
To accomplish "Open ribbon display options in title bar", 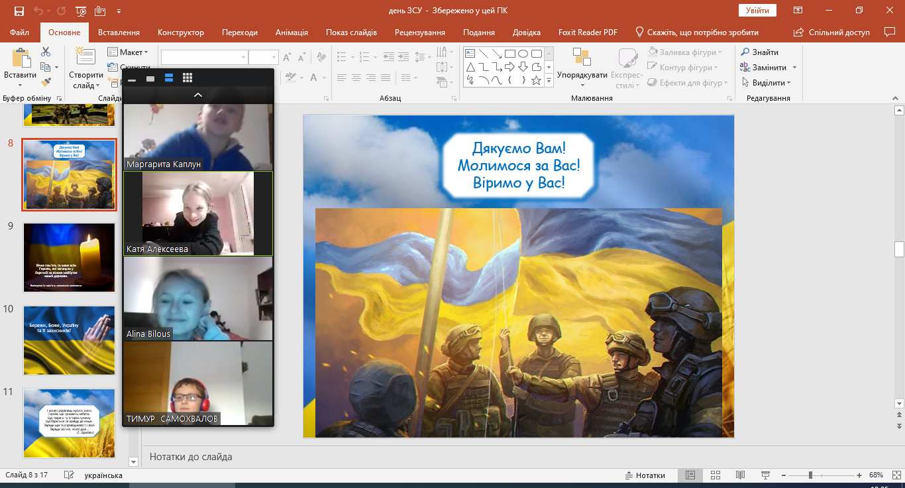I will click(x=798, y=10).
